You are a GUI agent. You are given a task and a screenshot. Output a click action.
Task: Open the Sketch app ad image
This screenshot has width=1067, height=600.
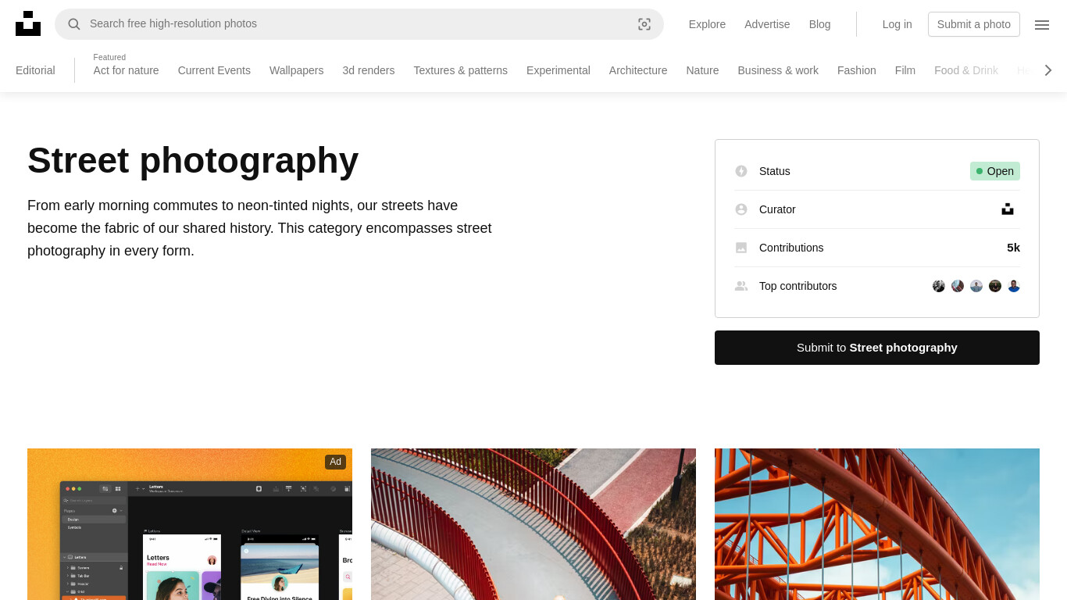tap(190, 524)
